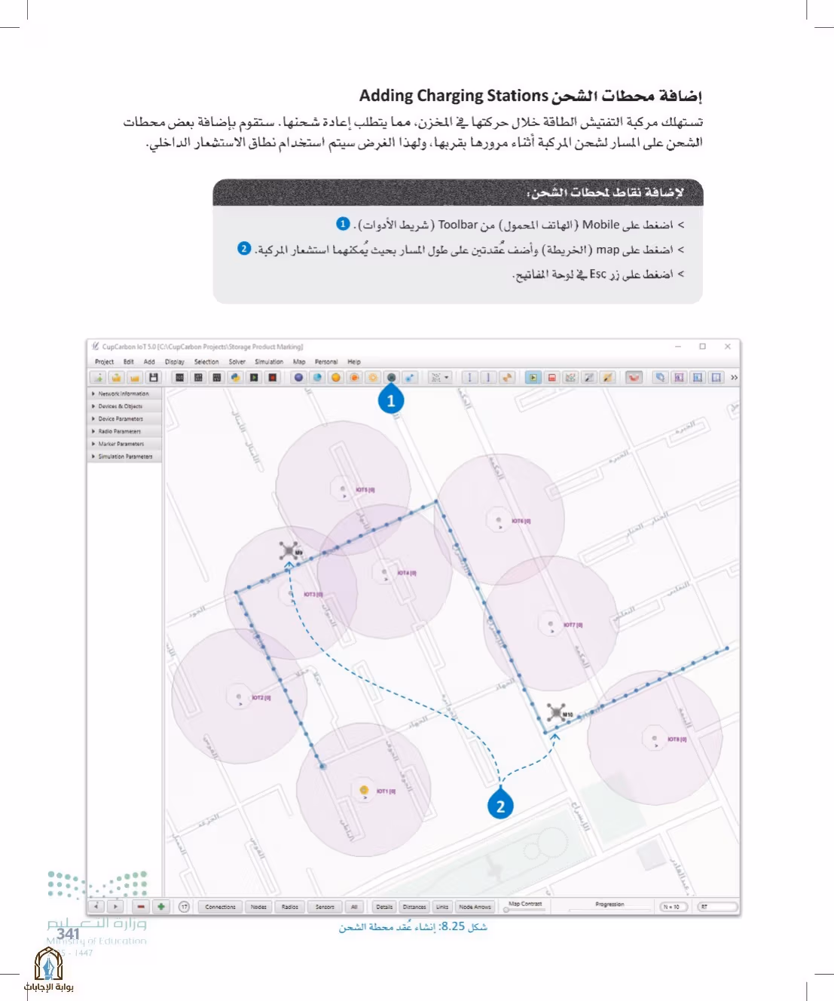Click the first black script window icon
Screen dimensions: 834x1001
pyautogui.click(x=180, y=378)
